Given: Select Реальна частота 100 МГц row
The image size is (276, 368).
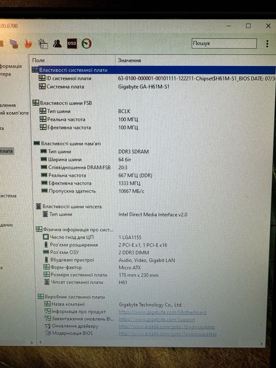Looking at the screenshot, I should pyautogui.click(x=89, y=120).
